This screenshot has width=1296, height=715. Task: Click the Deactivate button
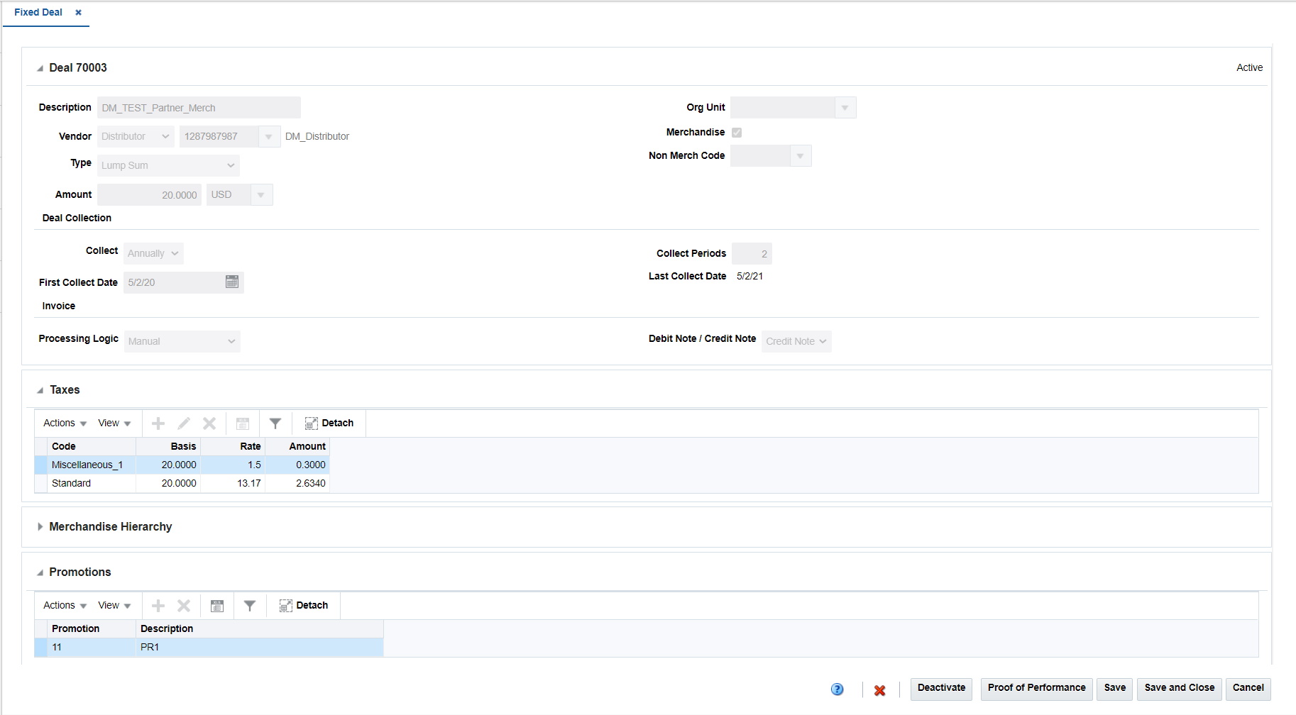[941, 687]
